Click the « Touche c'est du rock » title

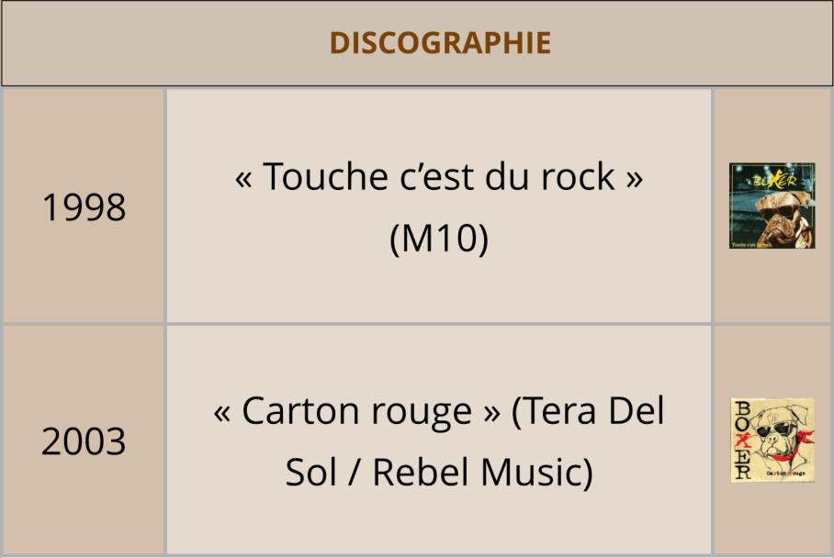click(x=439, y=176)
